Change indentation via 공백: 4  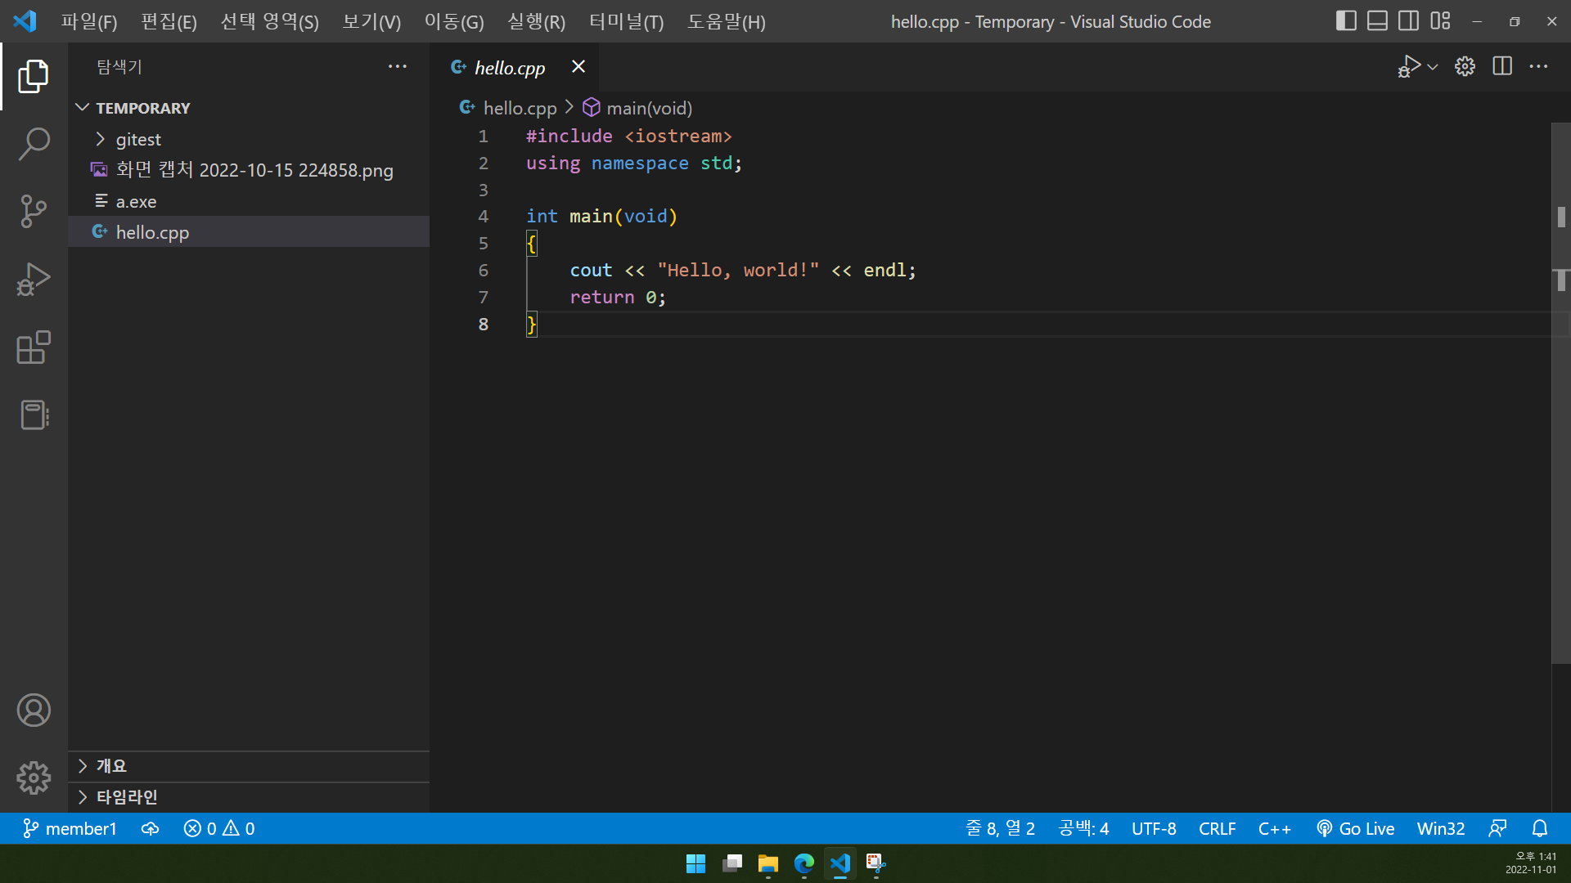(1083, 828)
